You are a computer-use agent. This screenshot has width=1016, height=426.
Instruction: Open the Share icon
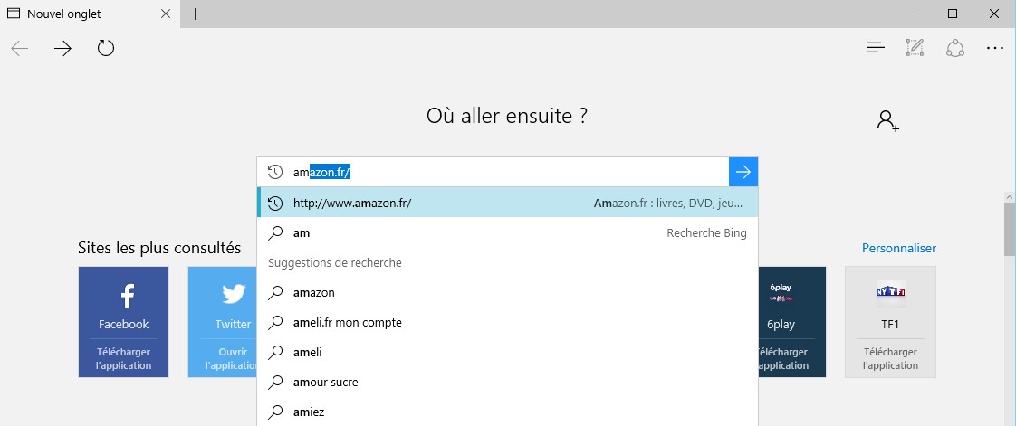click(955, 48)
